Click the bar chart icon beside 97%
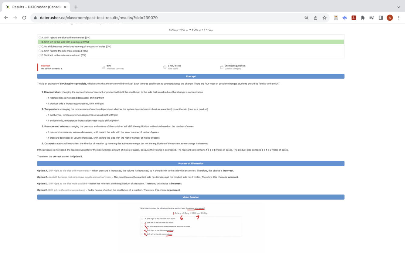The image size is (405, 253). pos(103,67)
